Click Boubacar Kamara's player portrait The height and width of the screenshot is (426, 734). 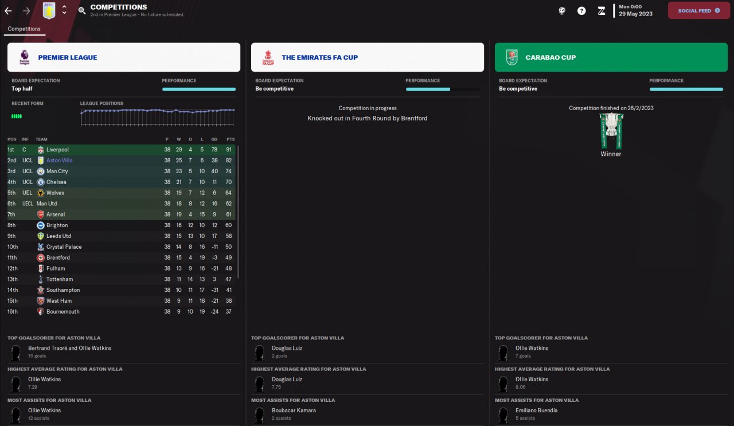coord(260,415)
